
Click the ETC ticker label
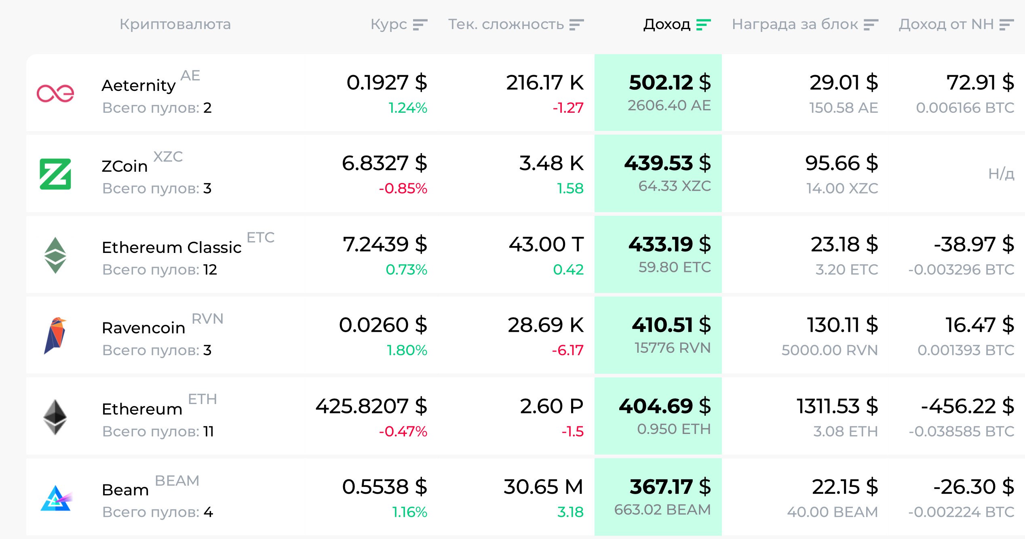(x=261, y=237)
